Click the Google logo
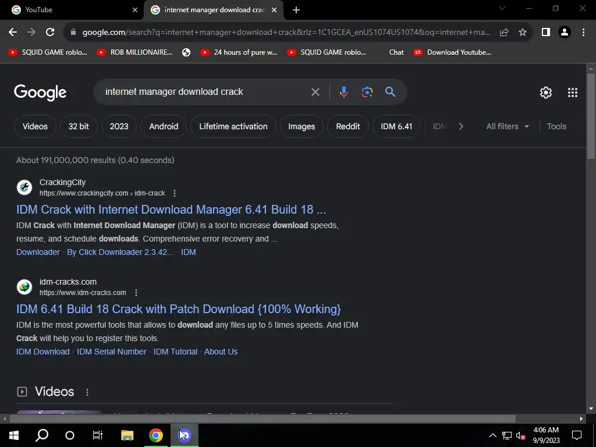The height and width of the screenshot is (447, 596). 40,93
